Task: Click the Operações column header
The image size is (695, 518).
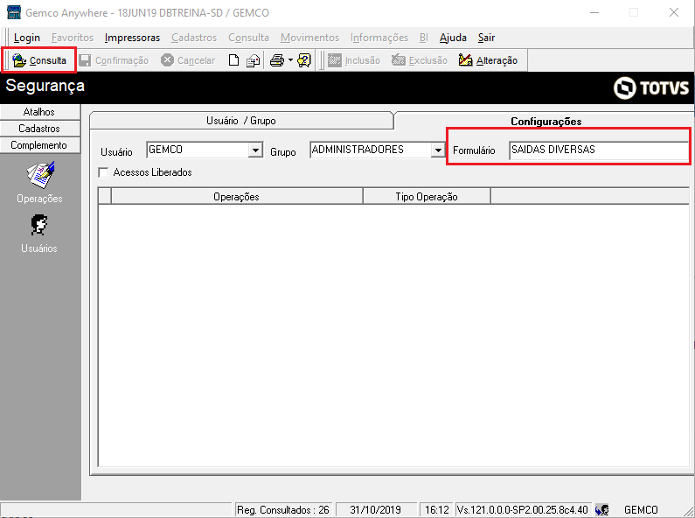Action: [x=237, y=197]
